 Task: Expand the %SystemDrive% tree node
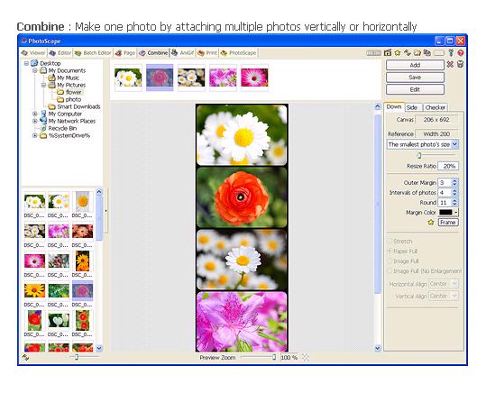35,136
